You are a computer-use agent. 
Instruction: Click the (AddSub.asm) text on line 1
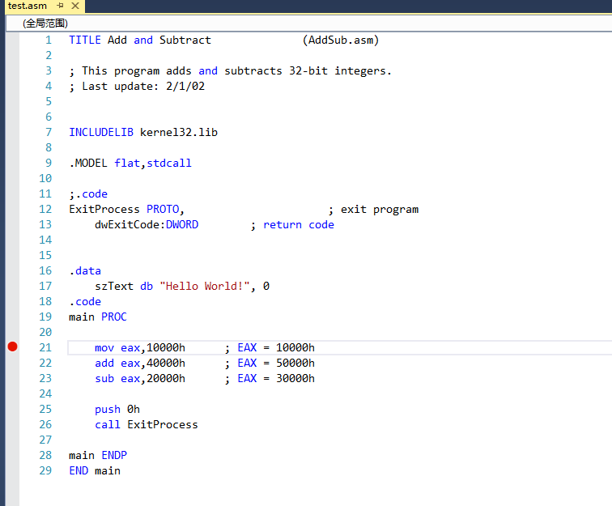click(x=341, y=40)
